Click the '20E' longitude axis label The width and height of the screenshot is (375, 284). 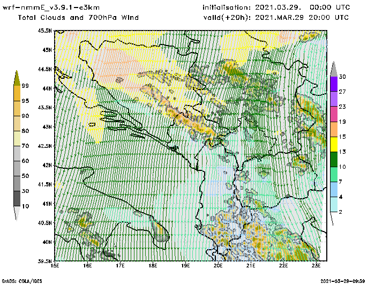[x=218, y=266]
